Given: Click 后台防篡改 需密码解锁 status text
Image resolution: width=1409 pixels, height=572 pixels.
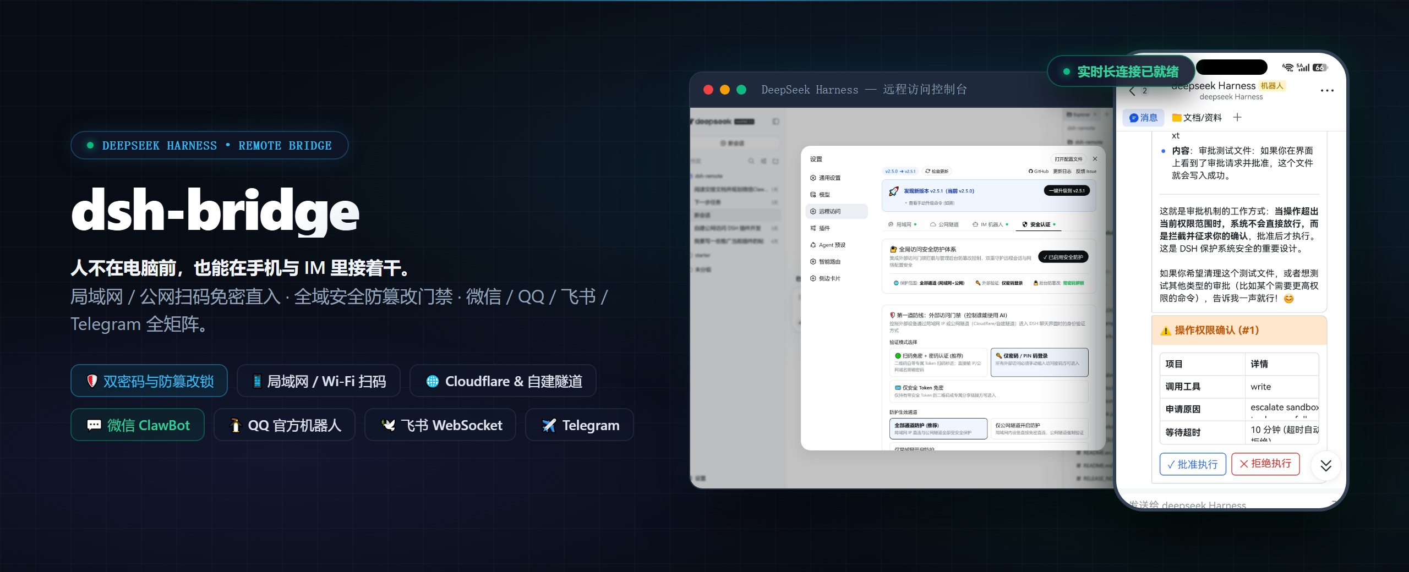Looking at the screenshot, I should click(1058, 283).
